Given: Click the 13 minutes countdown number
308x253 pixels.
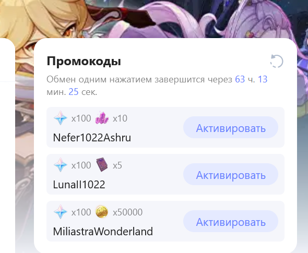Looking at the screenshot, I should (263, 79).
